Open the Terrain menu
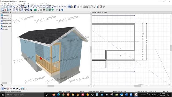Image resolution: width=172 pixels, height=97 pixels. [x=14, y=4]
